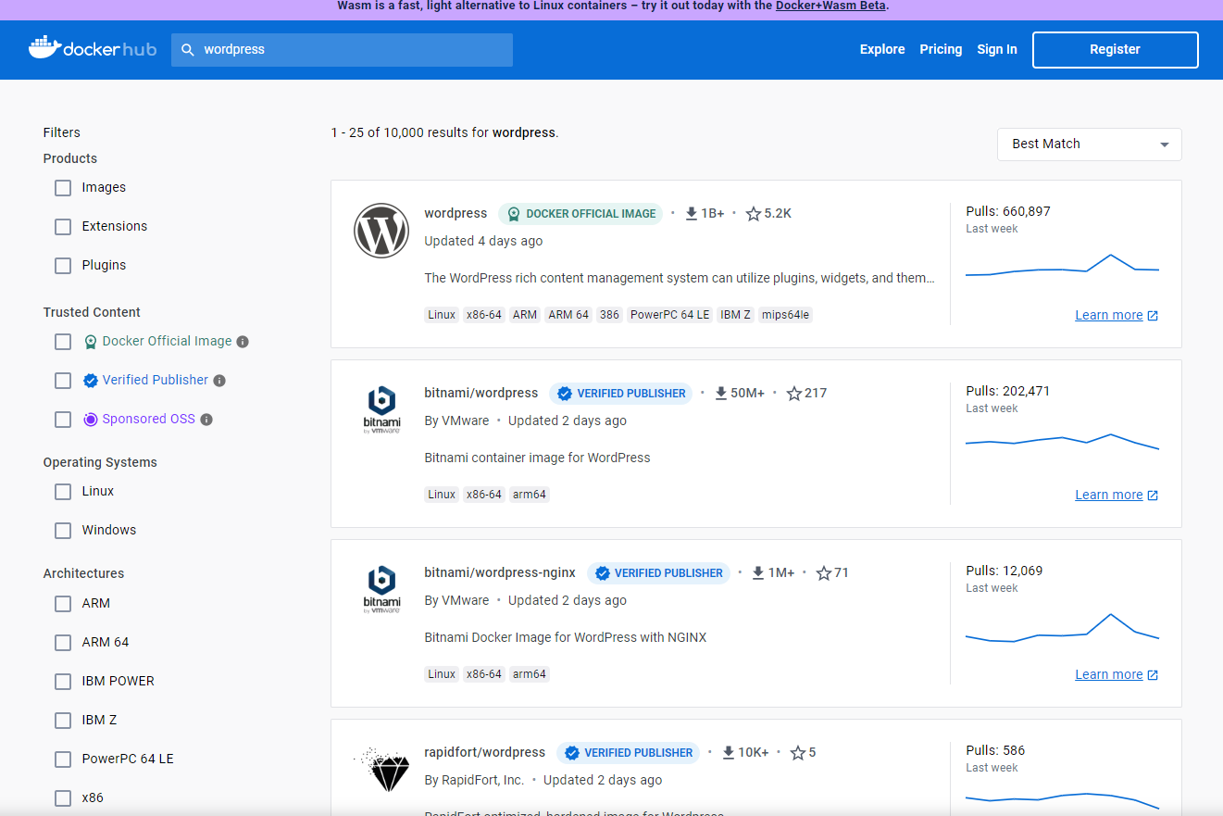Open the wordpress official image title

pos(456,214)
